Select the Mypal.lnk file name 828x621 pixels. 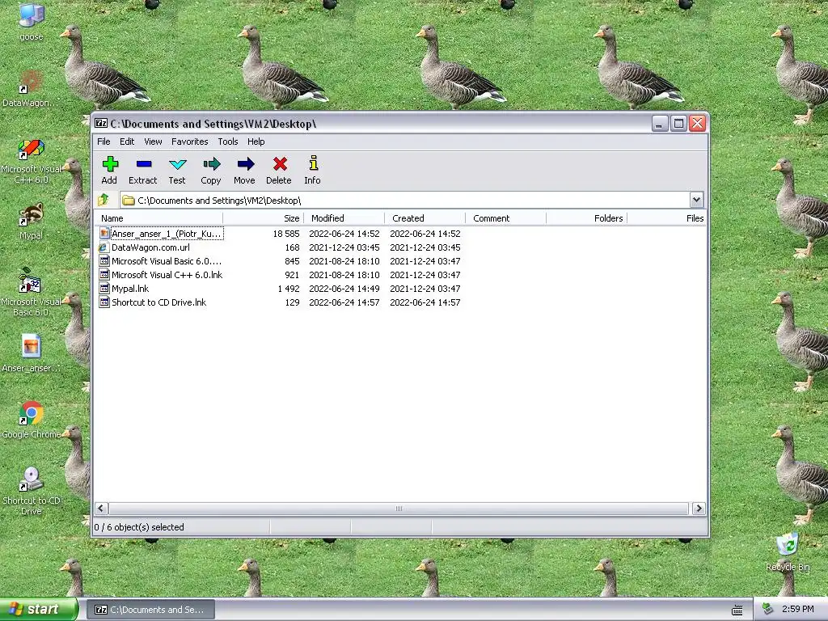pos(130,289)
